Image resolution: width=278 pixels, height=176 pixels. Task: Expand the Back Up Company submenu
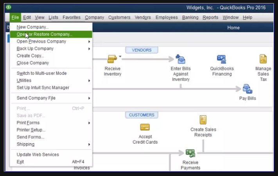51,48
